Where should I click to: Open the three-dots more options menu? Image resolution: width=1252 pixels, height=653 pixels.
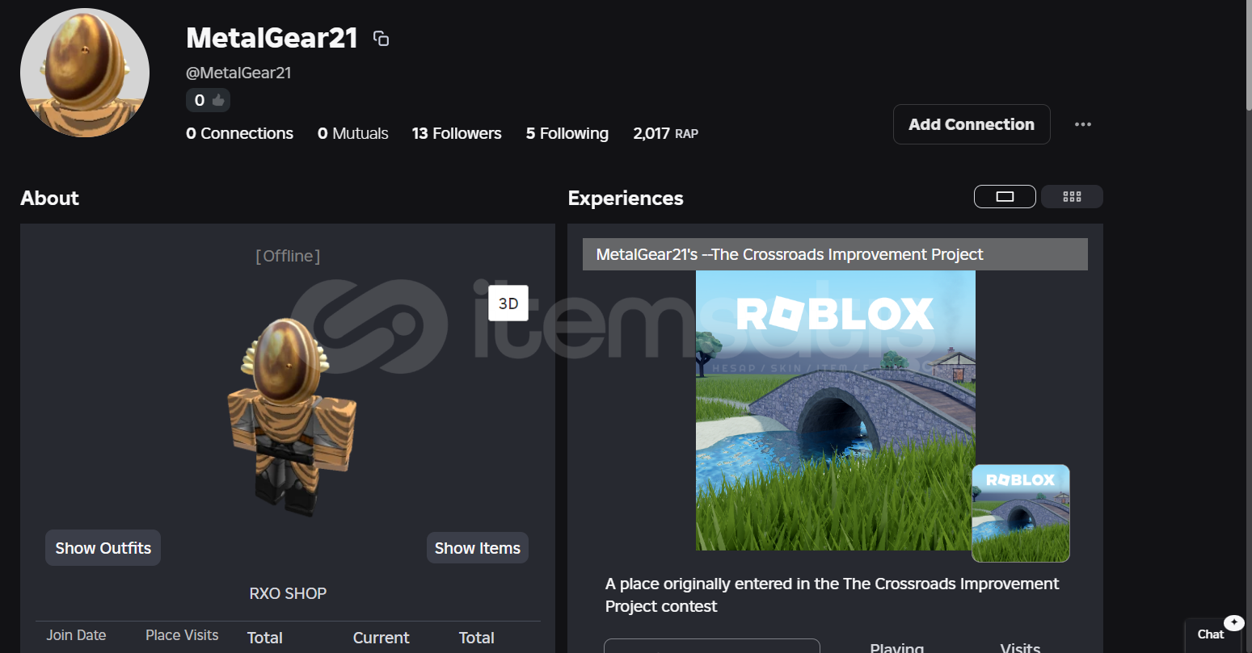click(1083, 124)
